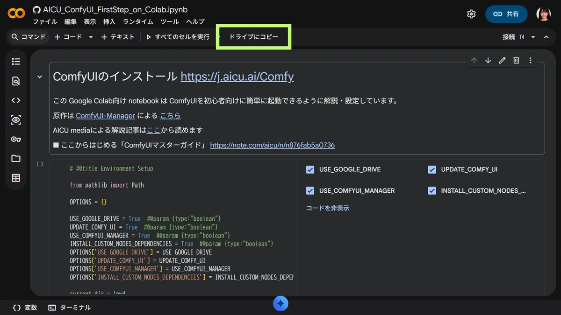Open the user account avatar
The image size is (561, 315).
click(x=543, y=14)
